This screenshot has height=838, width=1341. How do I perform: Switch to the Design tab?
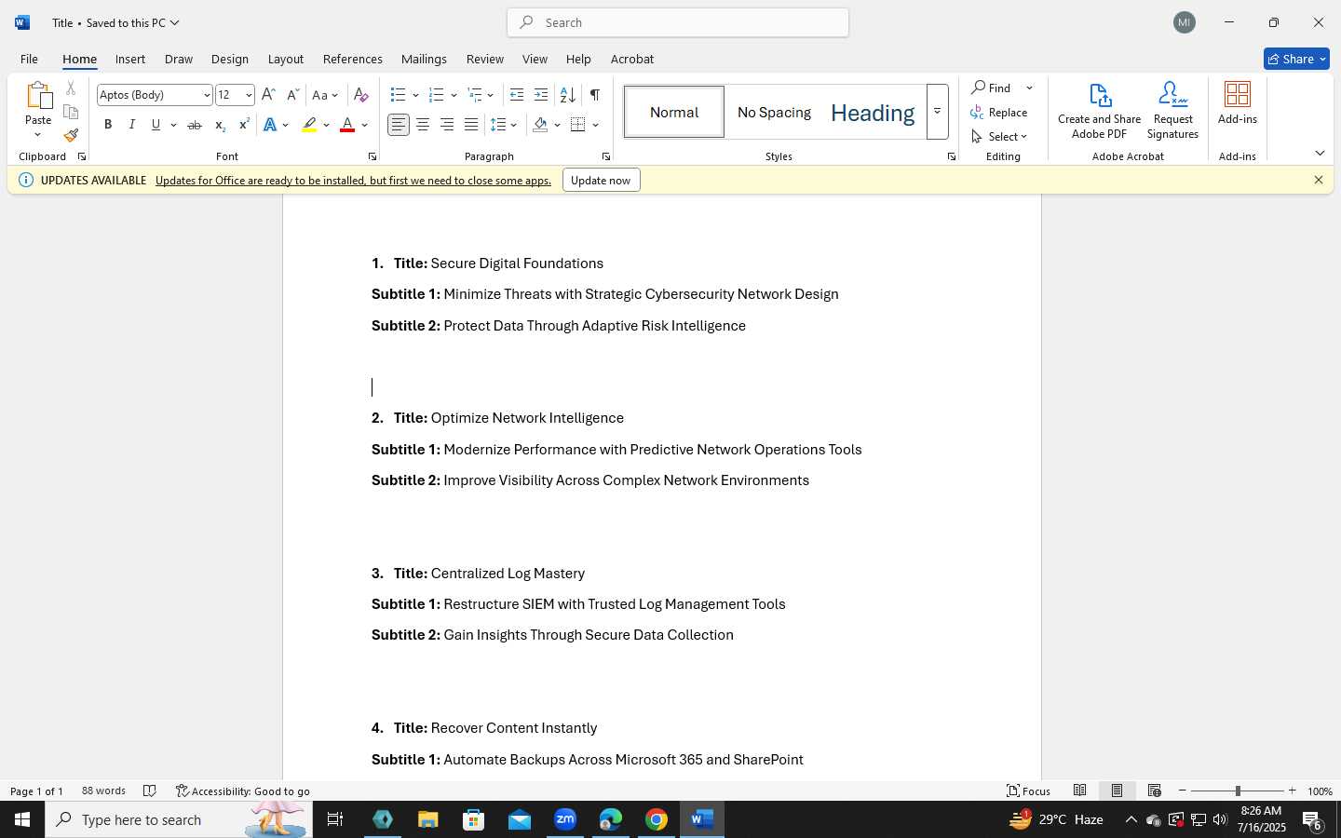point(230,59)
